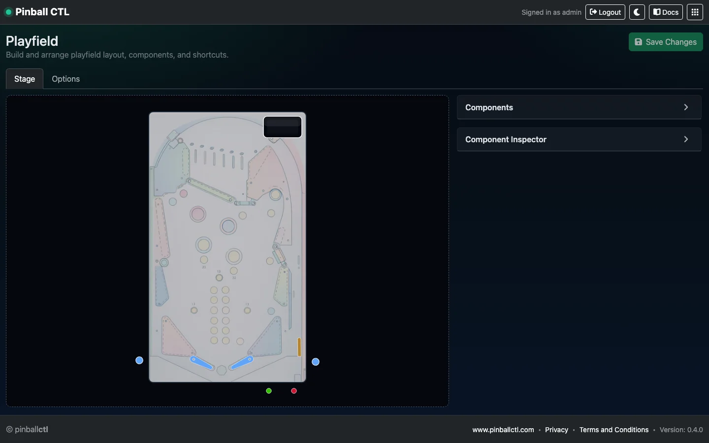Screen dimensions: 709x443
Task: Click the Pinball CTL logo
Action: (42, 12)
